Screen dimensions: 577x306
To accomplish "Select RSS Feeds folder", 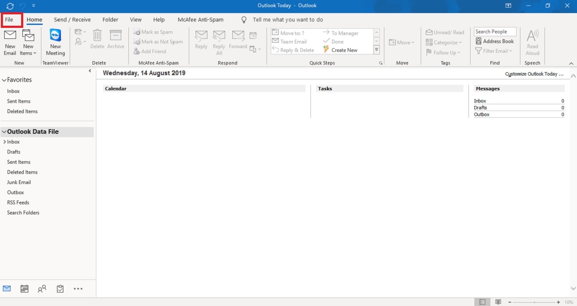I will [x=18, y=203].
